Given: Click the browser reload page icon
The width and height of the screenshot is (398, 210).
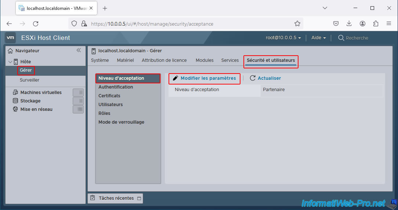Looking at the screenshot, I should 36,23.
